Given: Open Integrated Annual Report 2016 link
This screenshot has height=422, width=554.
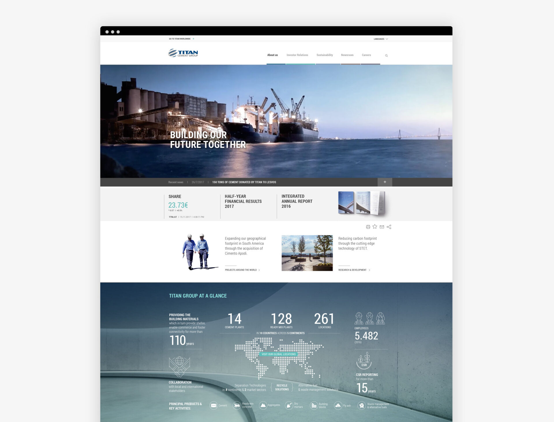Looking at the screenshot, I should 297,201.
